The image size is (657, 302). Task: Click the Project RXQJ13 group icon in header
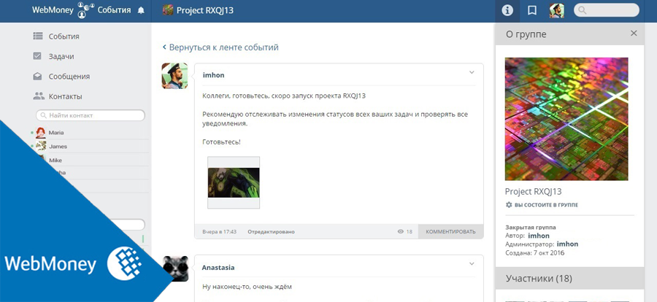click(x=168, y=10)
